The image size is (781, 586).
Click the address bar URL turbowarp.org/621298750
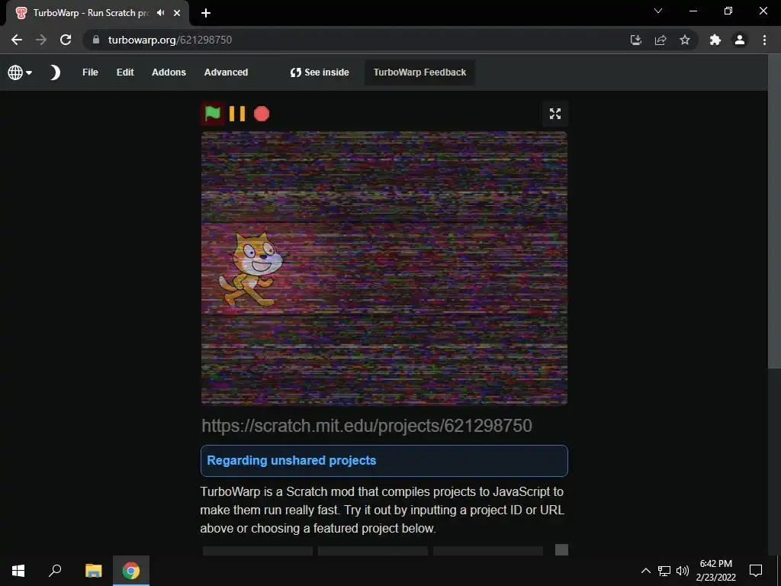pos(170,40)
